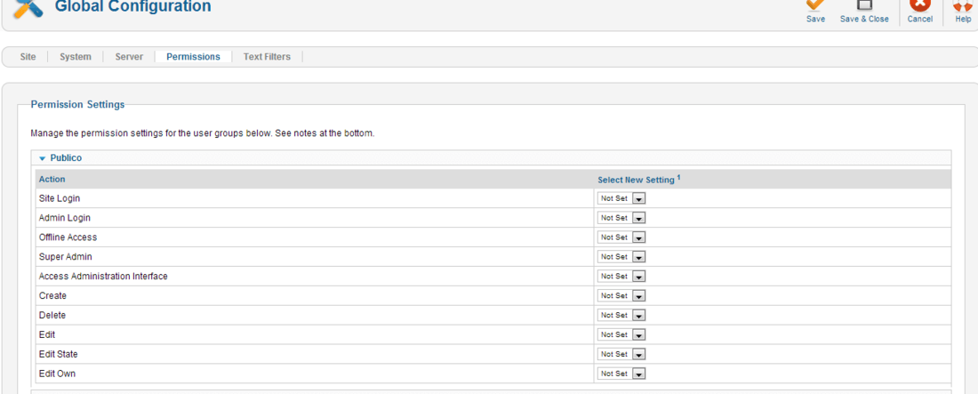The height and width of the screenshot is (394, 978).
Task: Switch to the Site tab
Action: point(28,57)
